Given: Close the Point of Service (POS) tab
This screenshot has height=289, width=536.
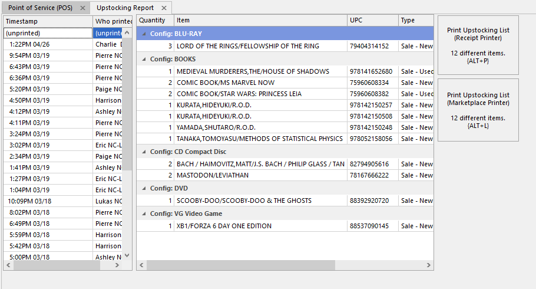Looking at the screenshot, I should click(x=82, y=8).
